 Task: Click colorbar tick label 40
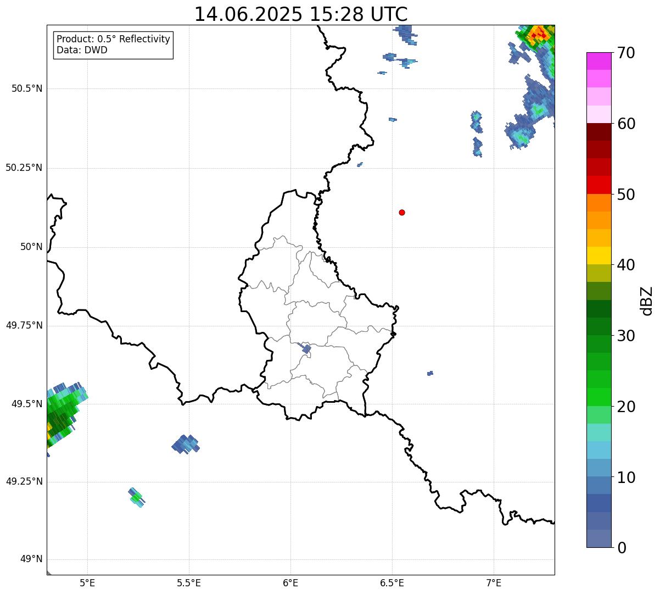(626, 265)
